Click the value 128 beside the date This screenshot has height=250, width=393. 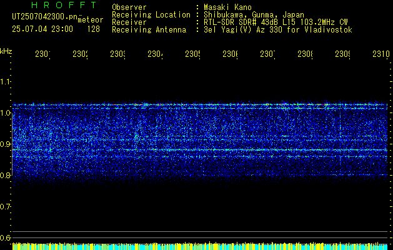click(x=94, y=29)
